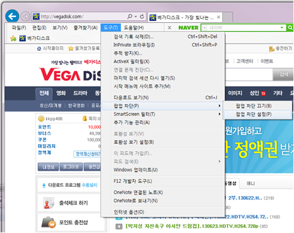Select 마지막 검색 세션 다시 열기(S)
Screen dimensions: 294x233
tap(163, 78)
